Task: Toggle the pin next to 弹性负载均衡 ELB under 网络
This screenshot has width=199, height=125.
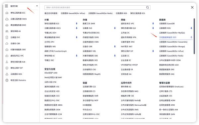Action: (153, 28)
